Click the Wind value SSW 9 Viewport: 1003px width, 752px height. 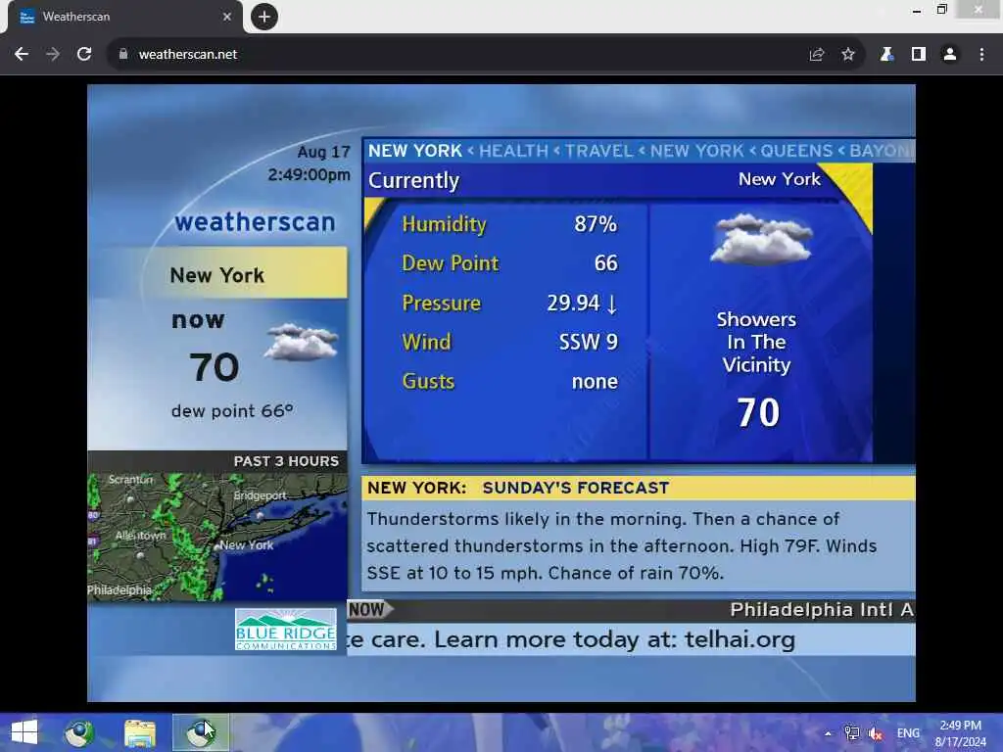coord(589,342)
